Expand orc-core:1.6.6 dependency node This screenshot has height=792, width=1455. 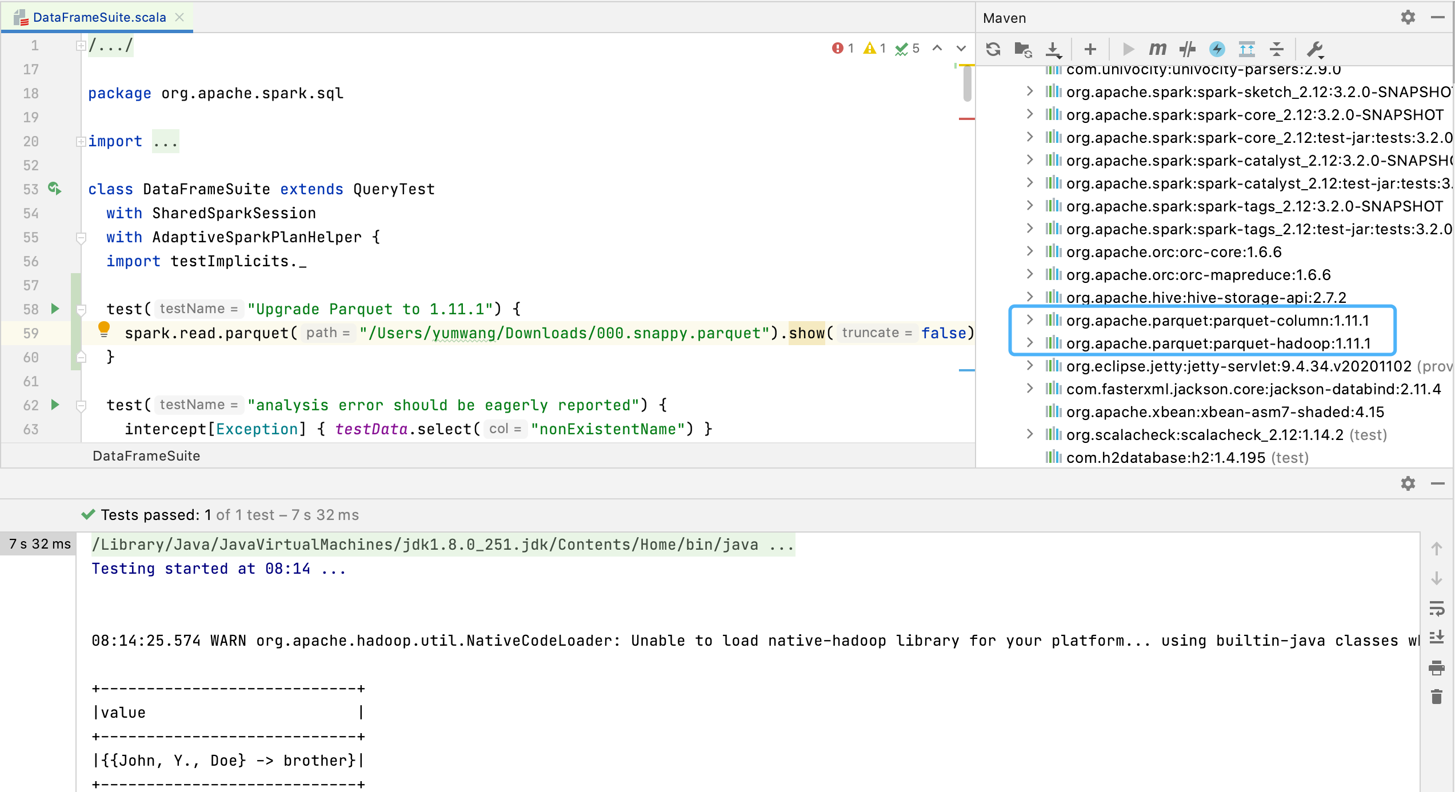[x=1030, y=251]
